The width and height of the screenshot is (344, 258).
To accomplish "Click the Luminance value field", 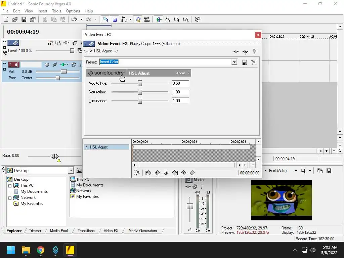I will (x=180, y=101).
